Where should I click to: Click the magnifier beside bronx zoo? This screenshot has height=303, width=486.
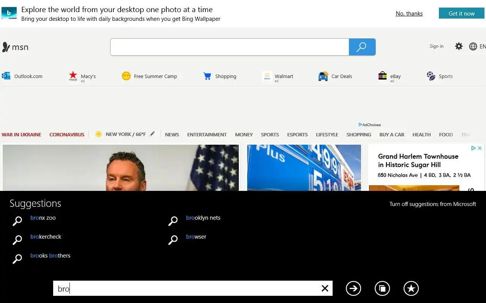(x=17, y=221)
